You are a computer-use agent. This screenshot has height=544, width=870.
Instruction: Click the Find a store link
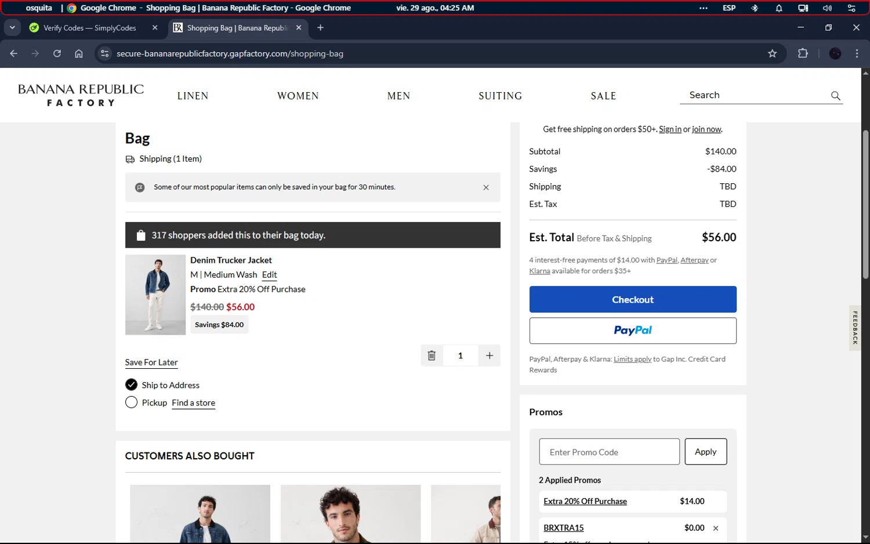[193, 402]
